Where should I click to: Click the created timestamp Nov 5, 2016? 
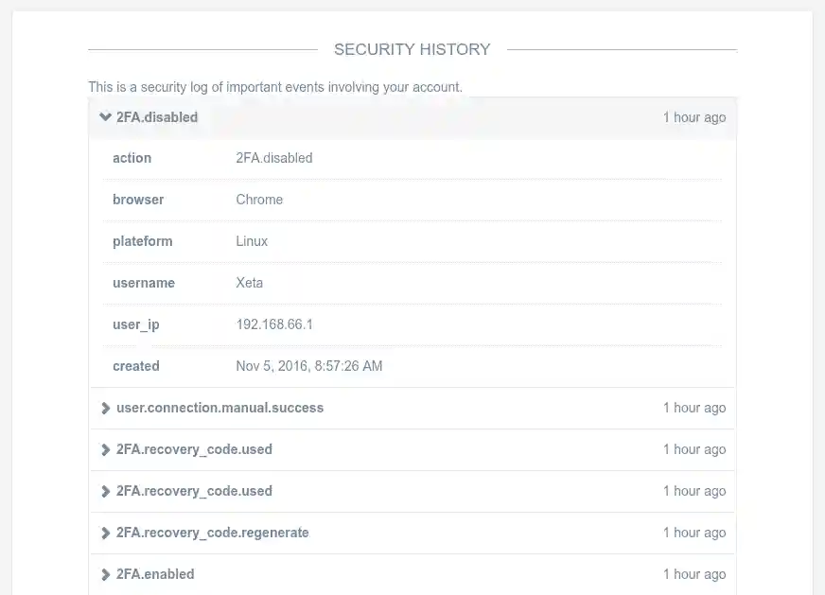[308, 366]
